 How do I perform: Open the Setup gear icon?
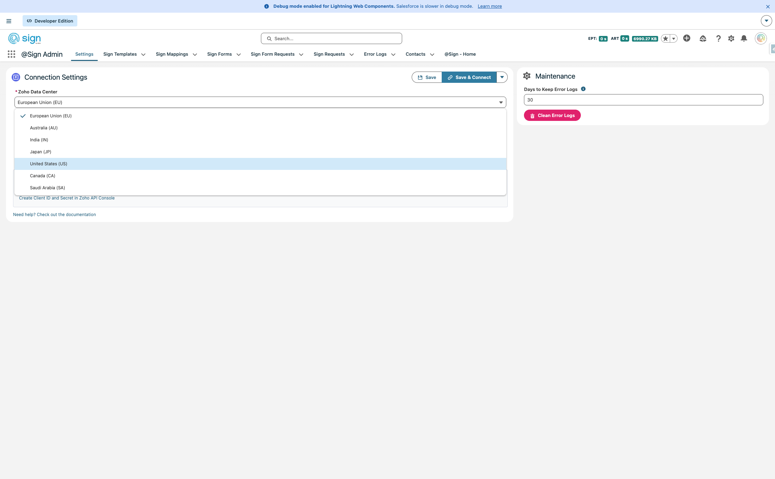731,38
